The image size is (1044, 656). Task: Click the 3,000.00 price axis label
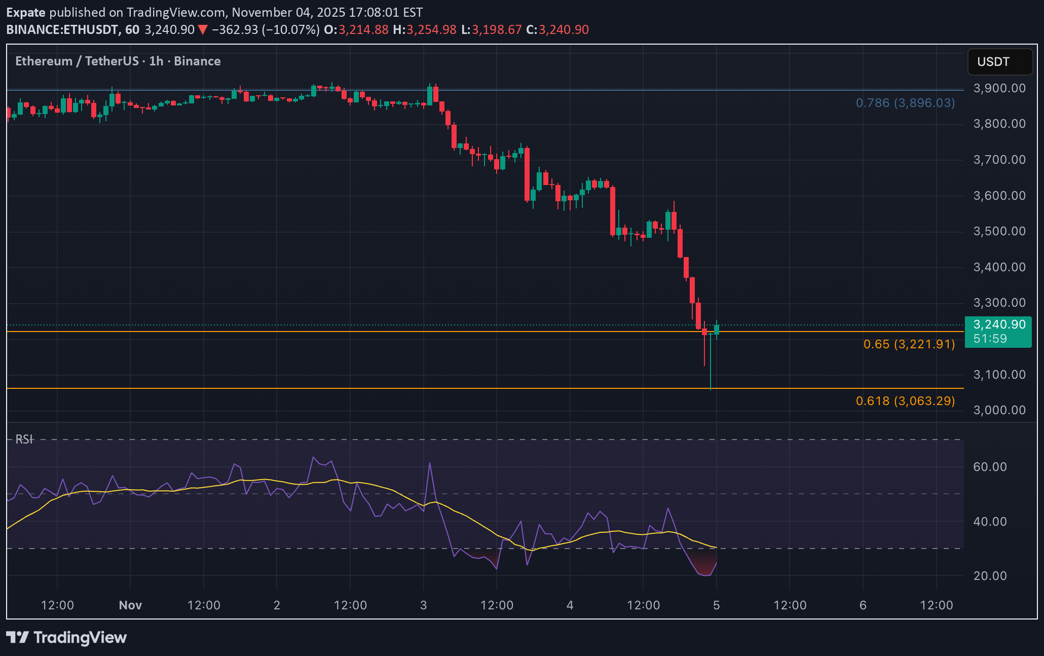tap(999, 410)
